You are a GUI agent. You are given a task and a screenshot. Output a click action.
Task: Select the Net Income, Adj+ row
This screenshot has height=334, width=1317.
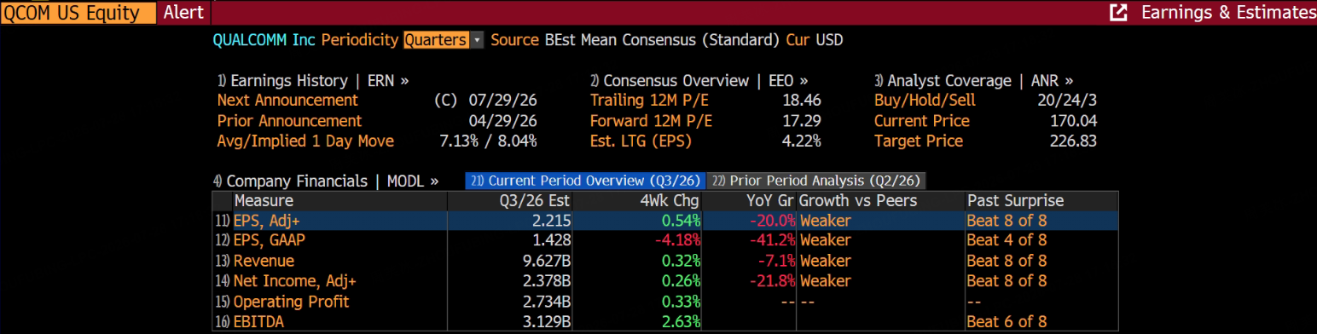(665, 281)
